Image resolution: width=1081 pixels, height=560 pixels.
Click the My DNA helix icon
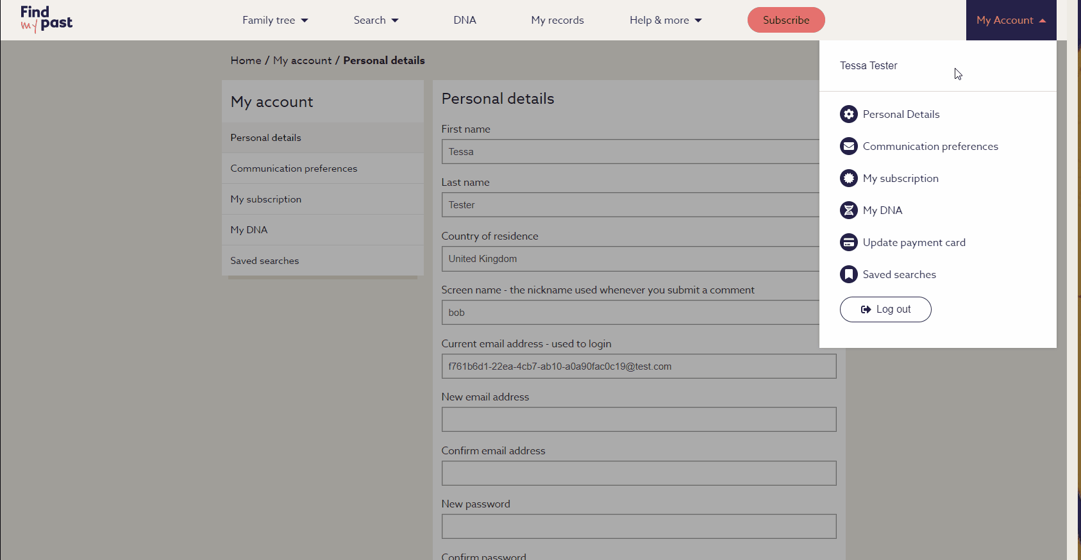[x=848, y=210]
